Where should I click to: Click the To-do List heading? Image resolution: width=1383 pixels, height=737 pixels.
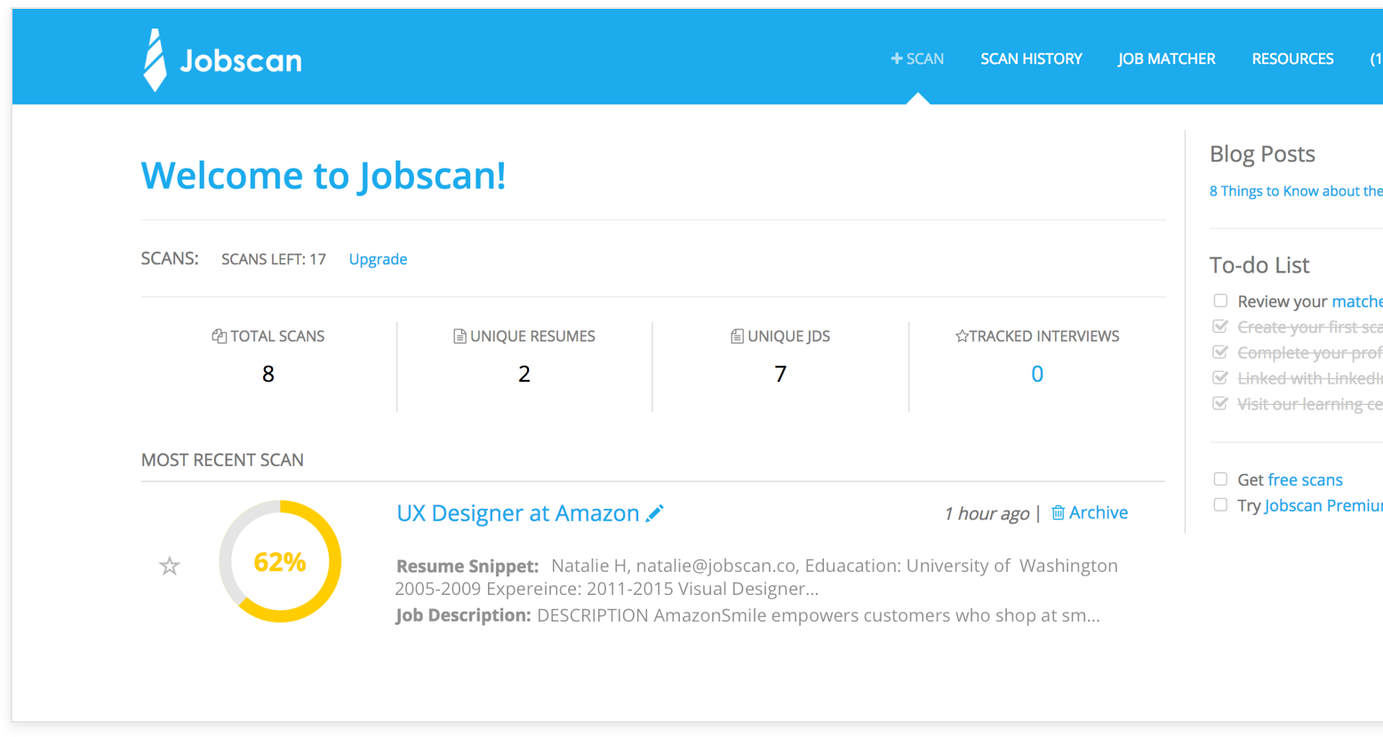tap(1259, 265)
